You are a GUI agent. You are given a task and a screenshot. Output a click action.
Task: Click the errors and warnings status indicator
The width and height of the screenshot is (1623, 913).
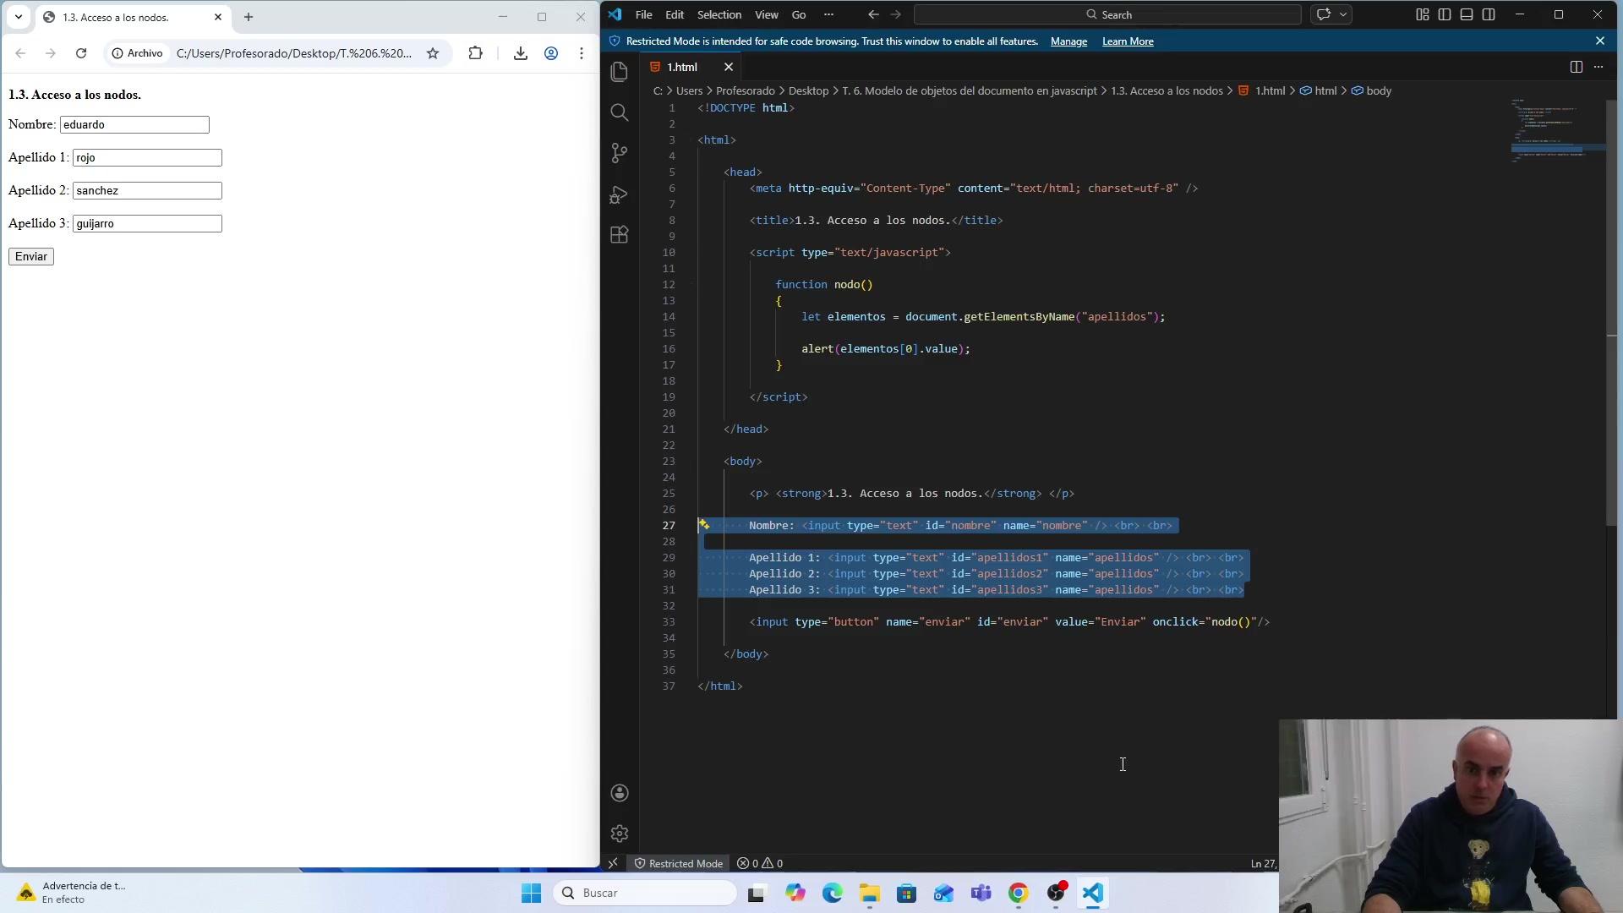pos(760,863)
